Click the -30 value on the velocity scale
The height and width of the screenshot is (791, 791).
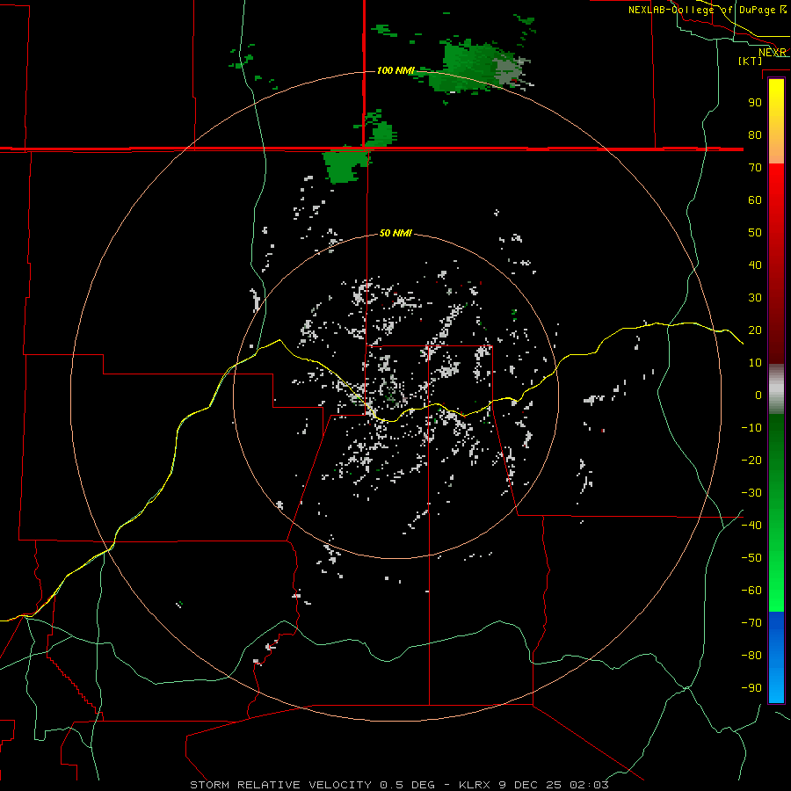pos(751,493)
